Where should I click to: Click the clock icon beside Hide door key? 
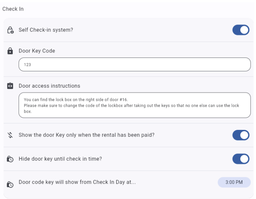(x=10, y=159)
